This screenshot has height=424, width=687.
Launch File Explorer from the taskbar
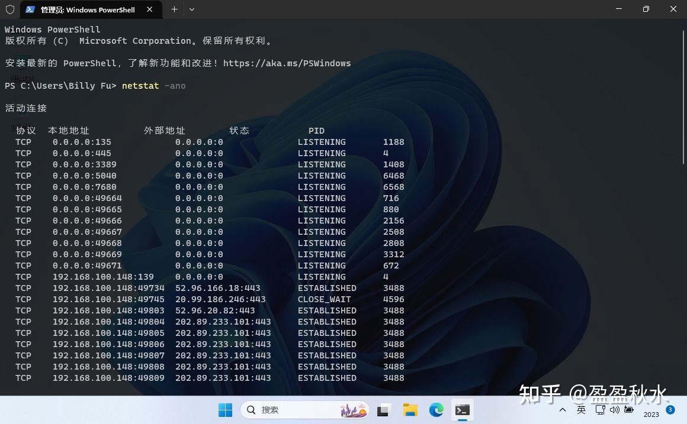[x=410, y=409]
